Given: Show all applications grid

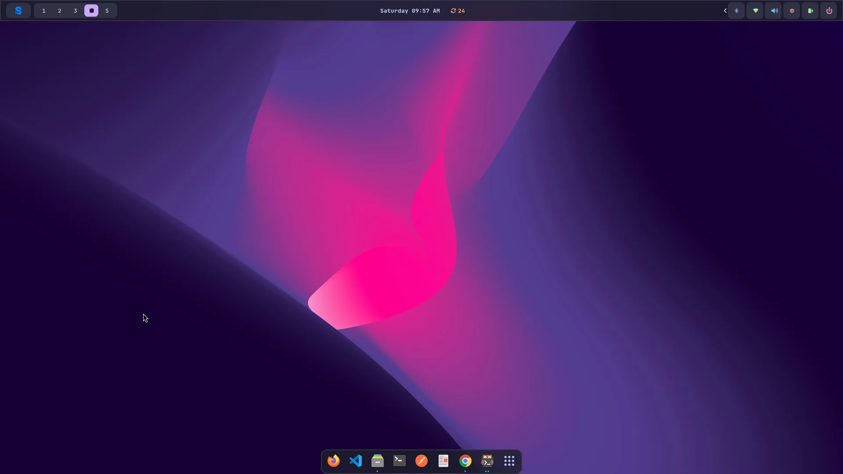Looking at the screenshot, I should (x=509, y=461).
